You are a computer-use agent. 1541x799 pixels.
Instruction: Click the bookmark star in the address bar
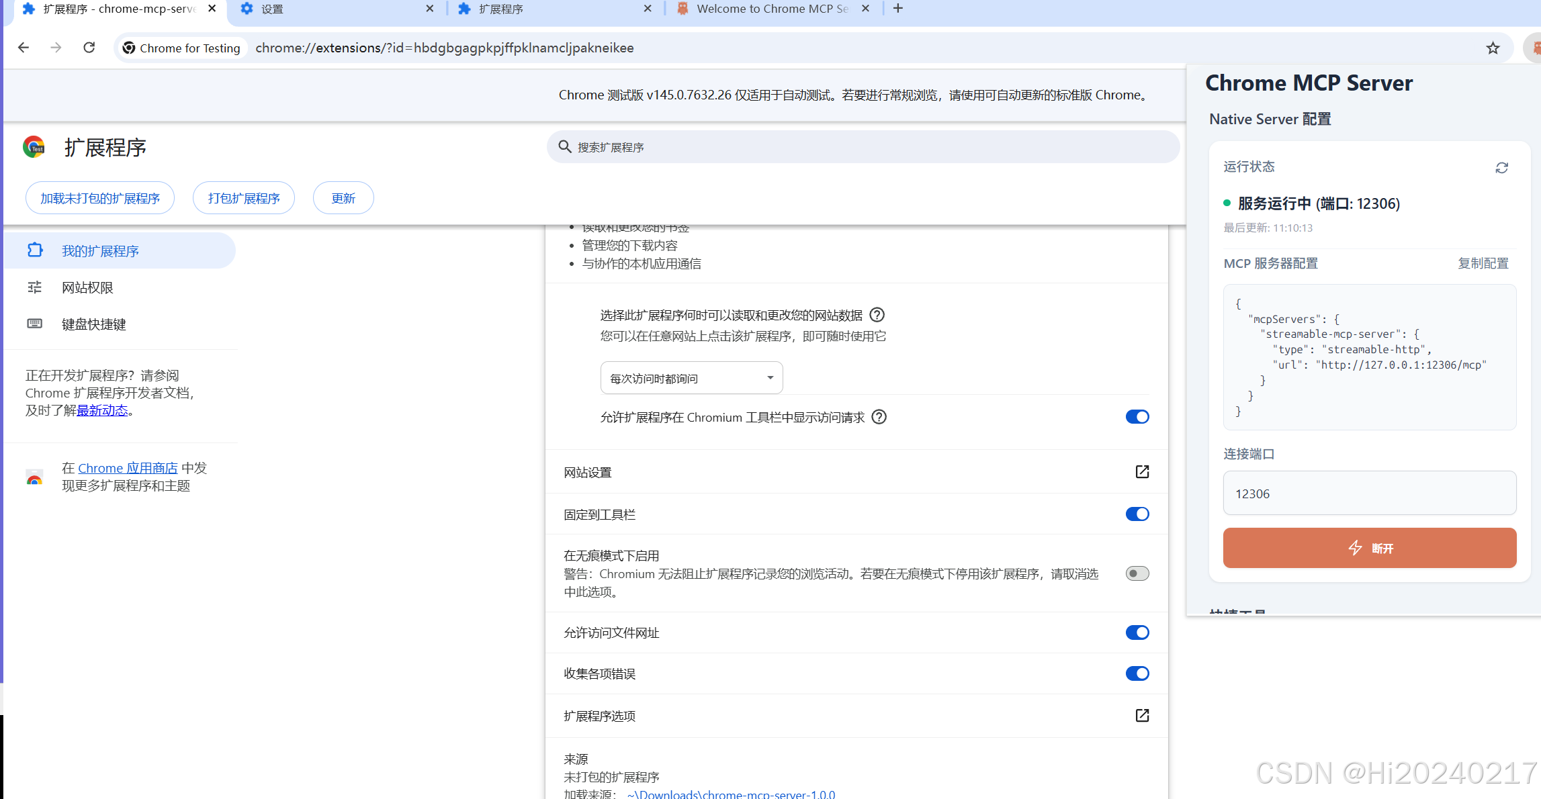tap(1493, 48)
